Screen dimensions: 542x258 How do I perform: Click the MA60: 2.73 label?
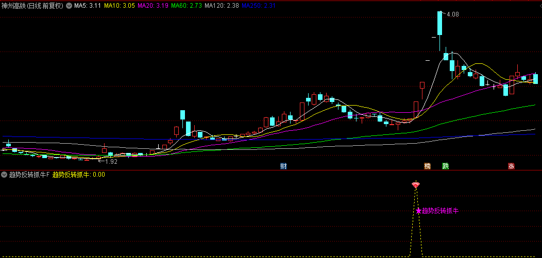[187, 6]
